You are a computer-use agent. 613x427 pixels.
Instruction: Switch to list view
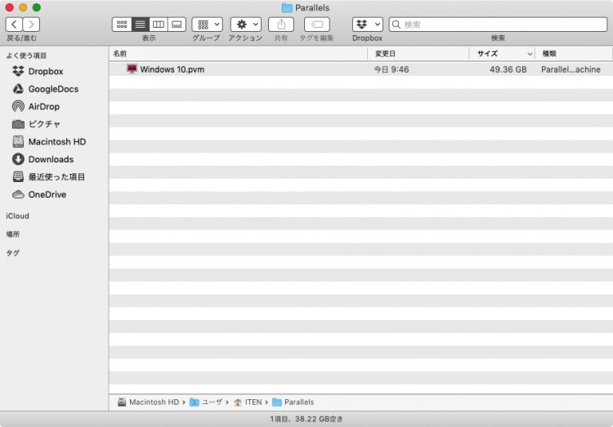140,24
